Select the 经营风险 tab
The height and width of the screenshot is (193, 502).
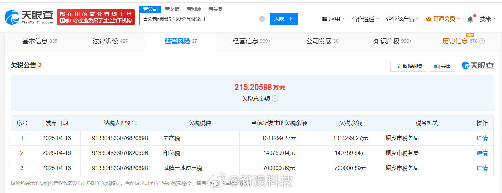[x=181, y=41]
